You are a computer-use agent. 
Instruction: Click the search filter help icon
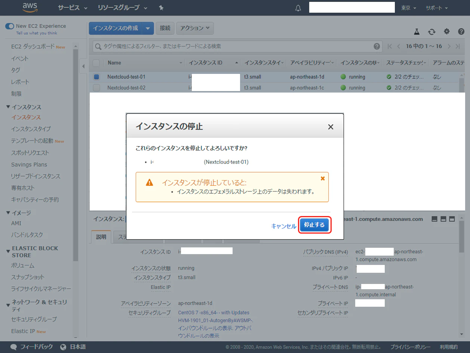coord(377,46)
